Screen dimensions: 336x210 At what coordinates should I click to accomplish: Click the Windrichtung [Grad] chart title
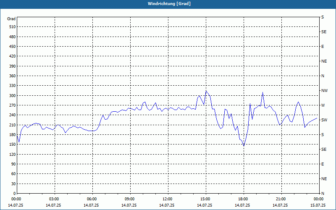tap(169, 4)
